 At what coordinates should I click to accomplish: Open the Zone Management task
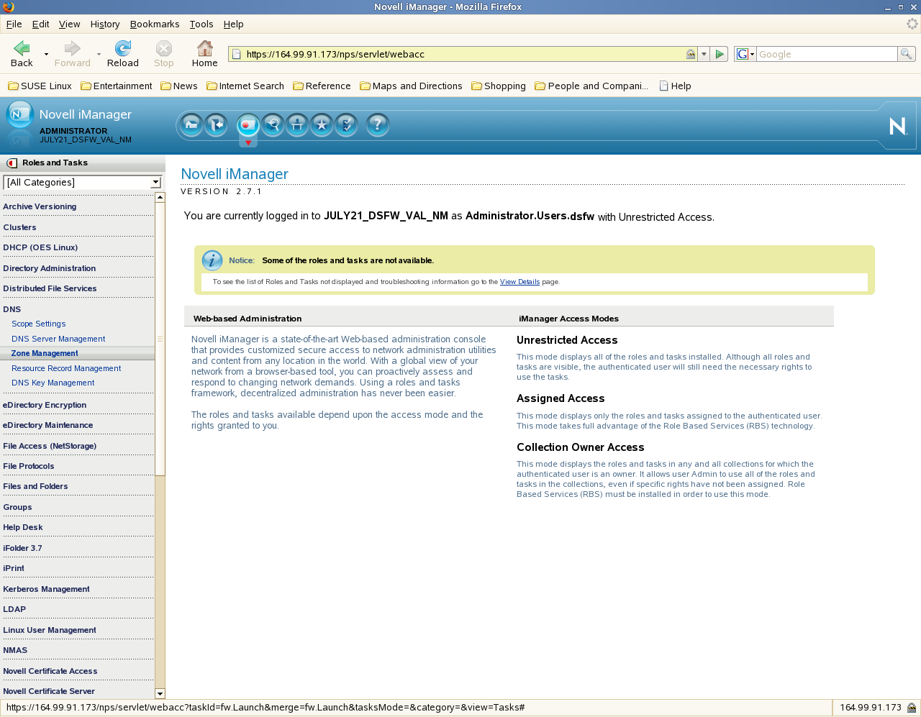[x=45, y=353]
